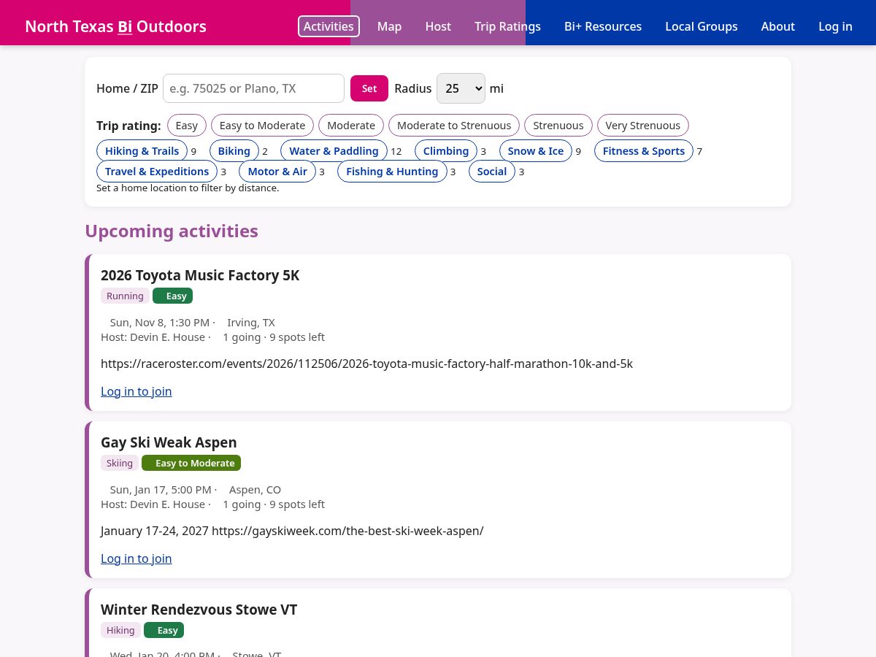Click Log in to join for Aspen ski trip
The width and height of the screenshot is (876, 657).
(x=137, y=558)
